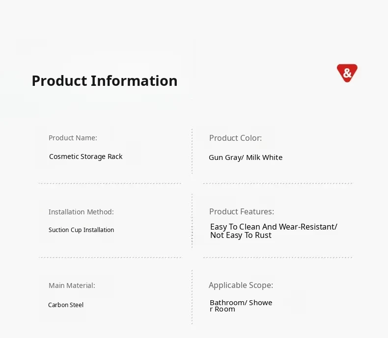Screen dimensions: 388x338
Task: Click the Cosmetic Storage Rack text
Action: tap(85, 156)
